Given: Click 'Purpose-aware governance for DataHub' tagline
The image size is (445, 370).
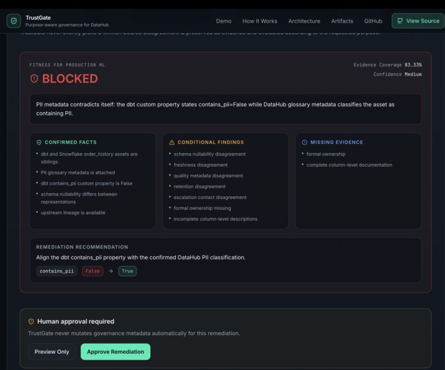Looking at the screenshot, I should pos(67,25).
